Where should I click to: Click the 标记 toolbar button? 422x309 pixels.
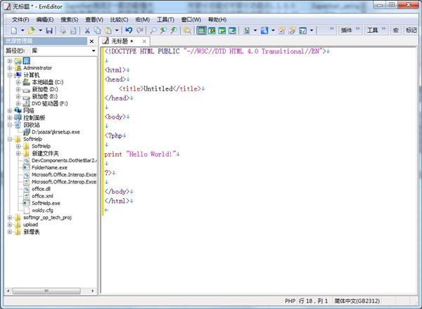pos(411,31)
